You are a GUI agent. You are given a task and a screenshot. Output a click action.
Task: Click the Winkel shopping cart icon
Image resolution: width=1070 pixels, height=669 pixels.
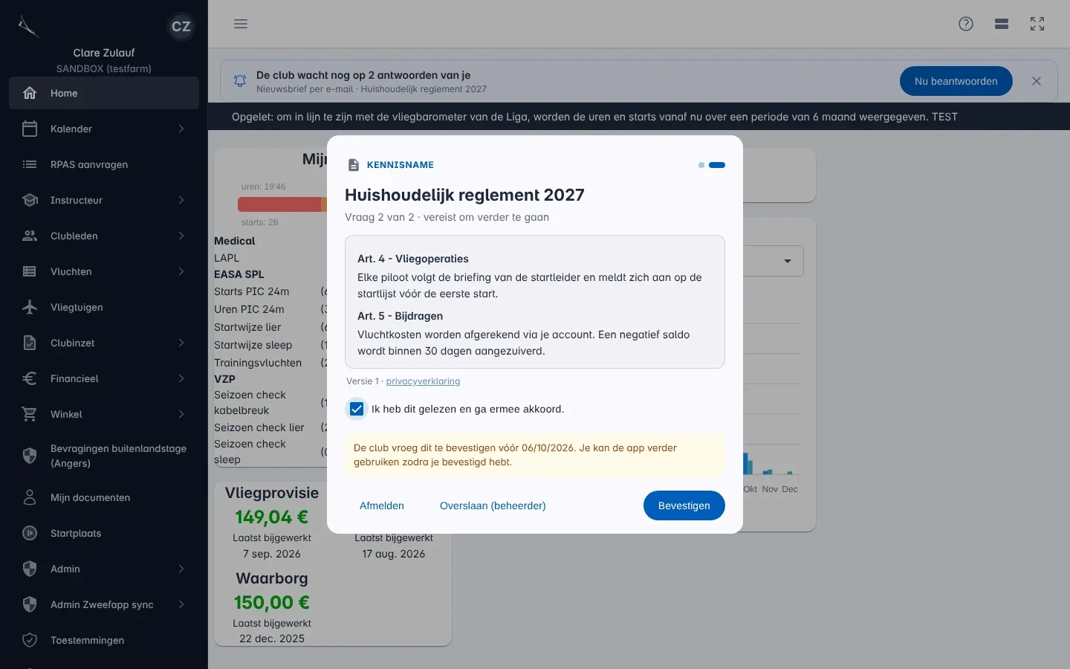click(x=30, y=414)
